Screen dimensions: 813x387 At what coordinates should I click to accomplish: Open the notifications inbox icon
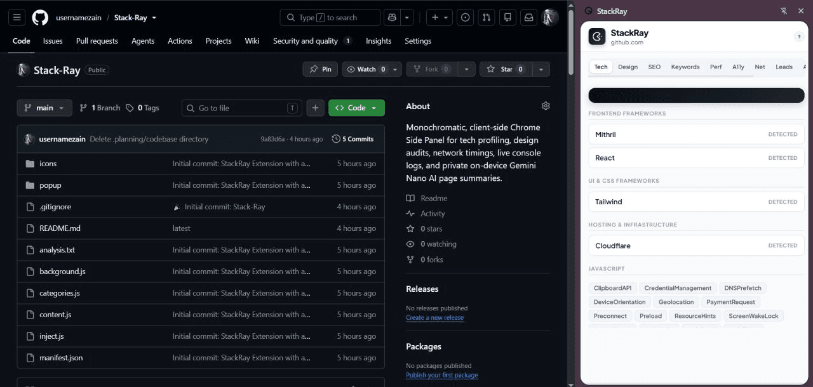pos(528,18)
